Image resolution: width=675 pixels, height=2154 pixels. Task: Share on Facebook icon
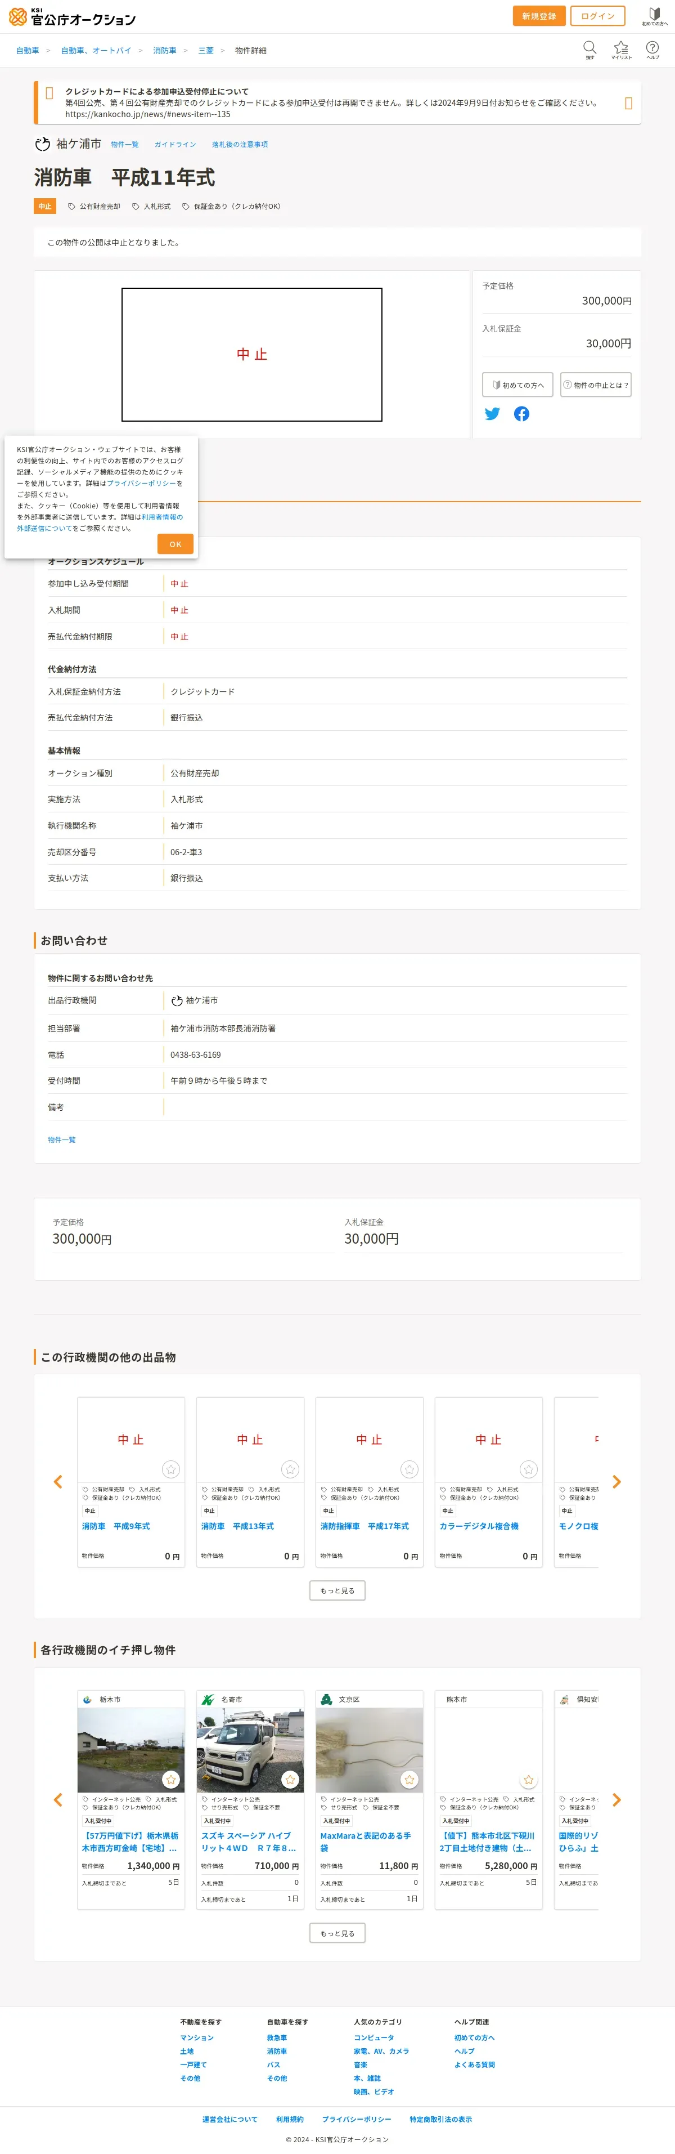pos(521,414)
